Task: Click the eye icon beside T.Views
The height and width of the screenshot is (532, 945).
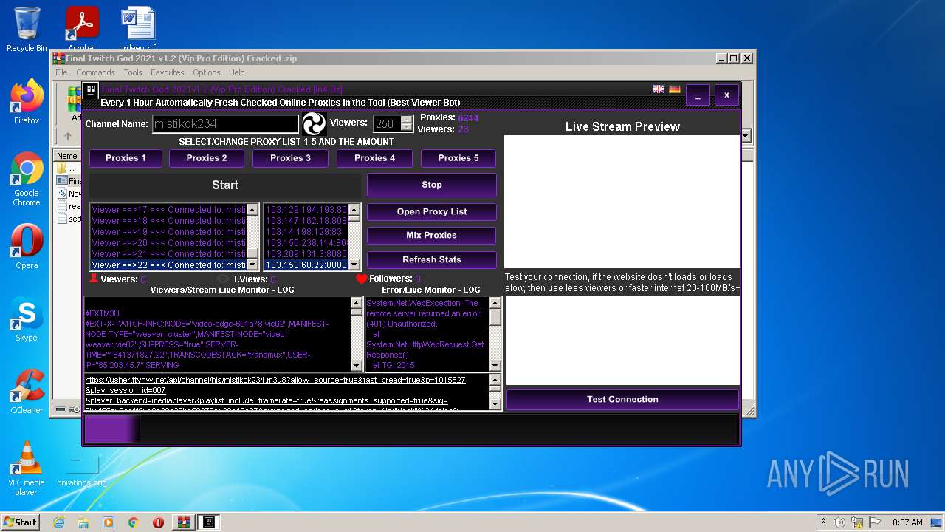Action: point(224,279)
